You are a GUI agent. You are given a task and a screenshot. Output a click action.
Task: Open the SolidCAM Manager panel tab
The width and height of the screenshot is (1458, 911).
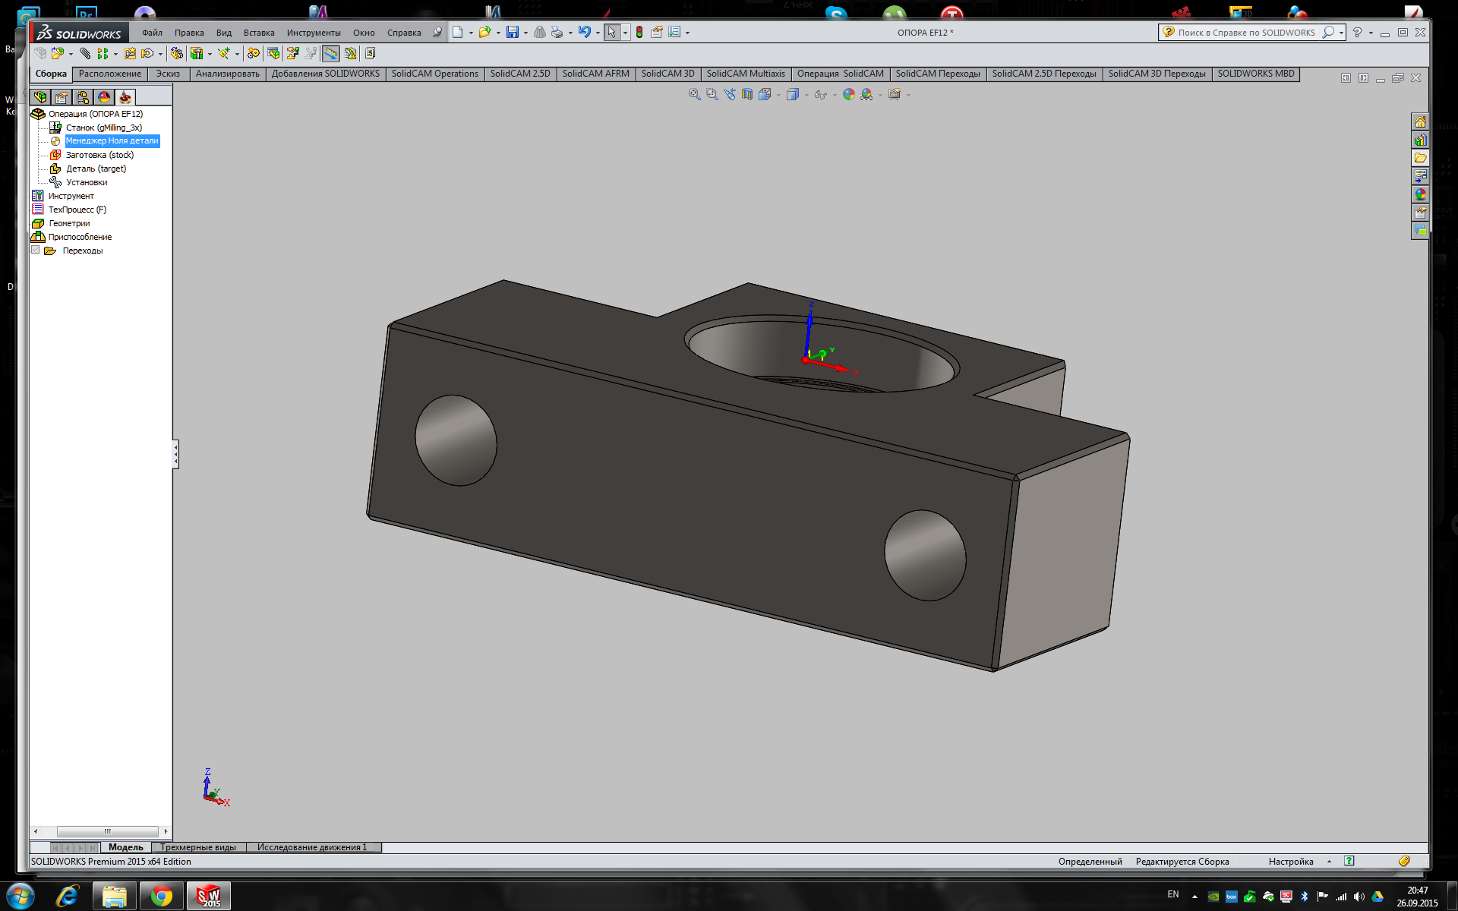125,97
